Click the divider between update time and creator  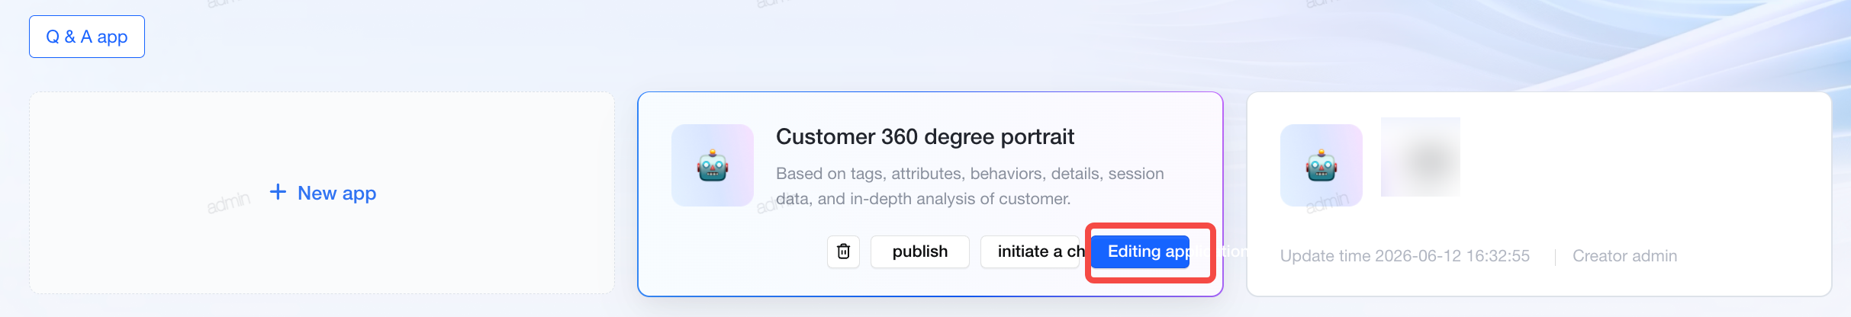[x=1555, y=257]
